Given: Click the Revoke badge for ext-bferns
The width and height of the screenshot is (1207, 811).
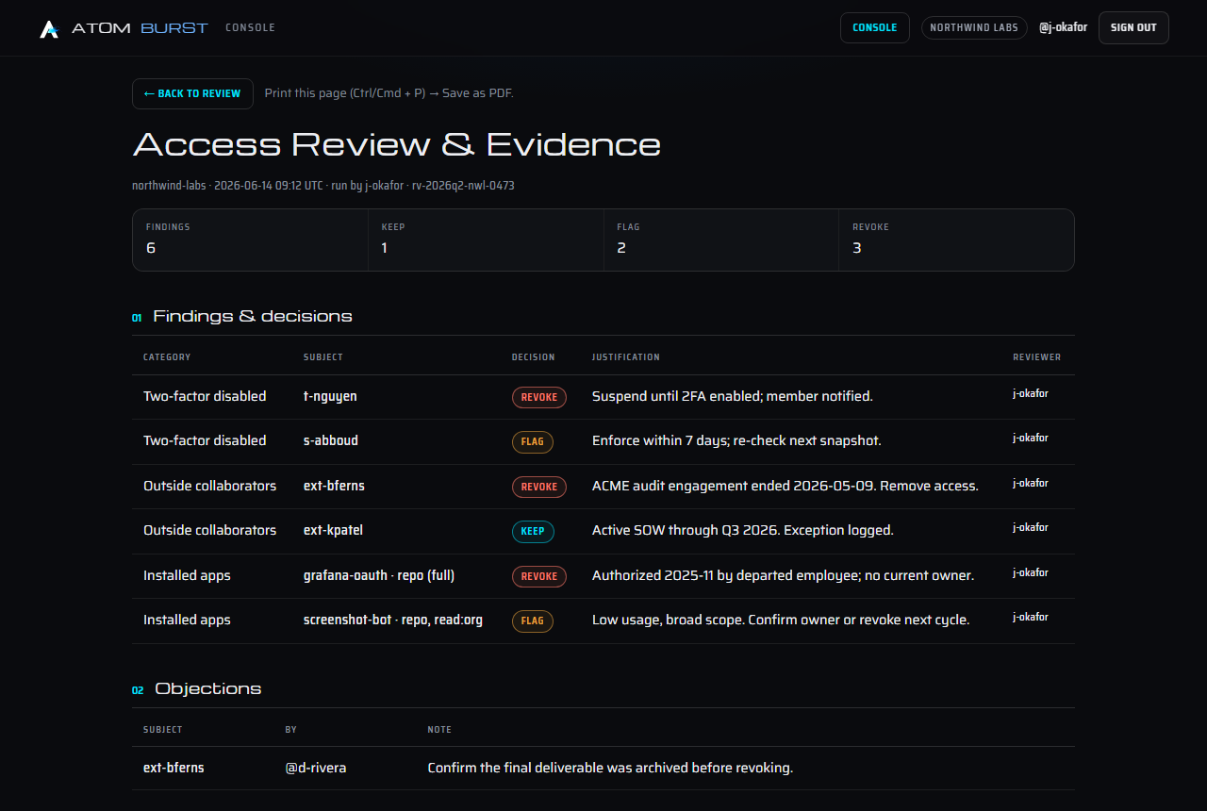Looking at the screenshot, I should [x=539, y=487].
